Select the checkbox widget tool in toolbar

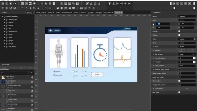[7, 3]
